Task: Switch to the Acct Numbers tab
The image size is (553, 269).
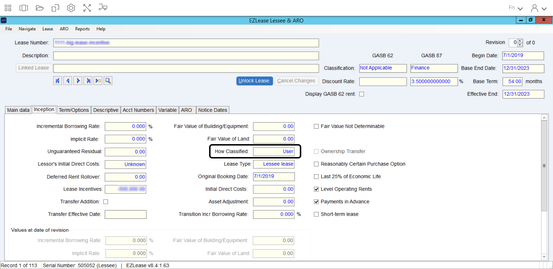Action: tap(138, 110)
